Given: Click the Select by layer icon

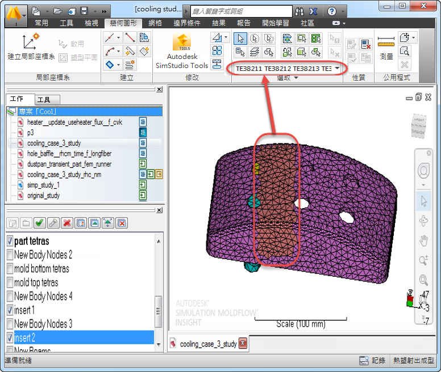Looking at the screenshot, I should [255, 52].
